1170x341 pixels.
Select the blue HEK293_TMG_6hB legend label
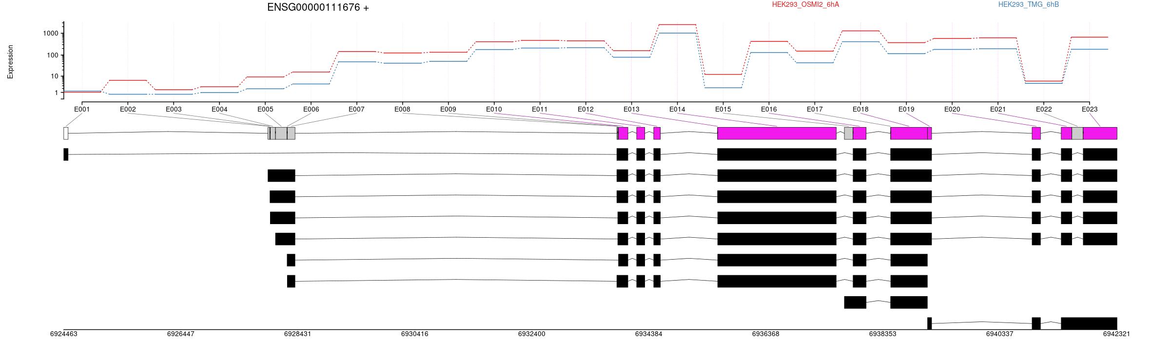point(1028,4)
